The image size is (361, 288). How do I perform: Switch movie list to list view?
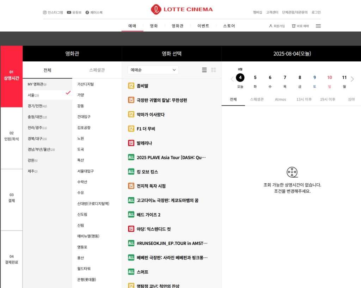204,70
